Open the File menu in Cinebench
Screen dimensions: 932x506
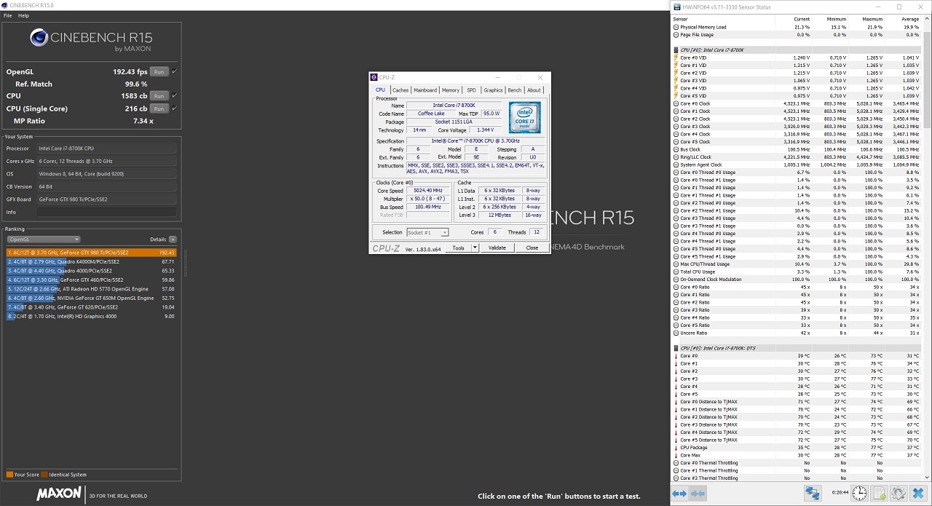pyautogui.click(x=7, y=15)
